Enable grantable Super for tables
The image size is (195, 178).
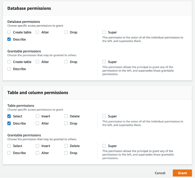(x=104, y=146)
